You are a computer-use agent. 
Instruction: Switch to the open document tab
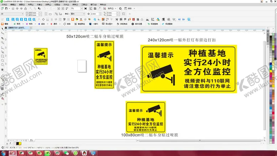point(17,28)
